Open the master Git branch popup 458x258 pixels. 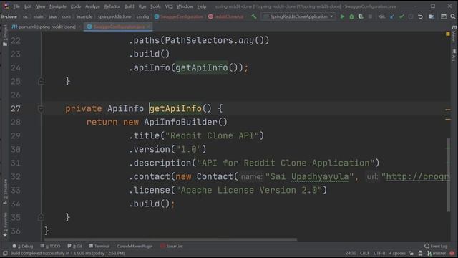click(437, 253)
